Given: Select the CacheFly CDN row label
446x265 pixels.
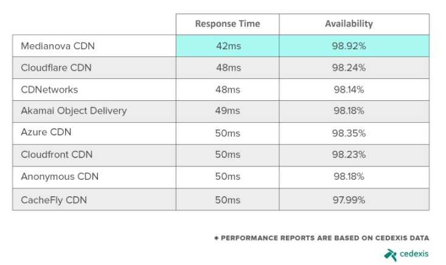Looking at the screenshot, I should tap(54, 200).
